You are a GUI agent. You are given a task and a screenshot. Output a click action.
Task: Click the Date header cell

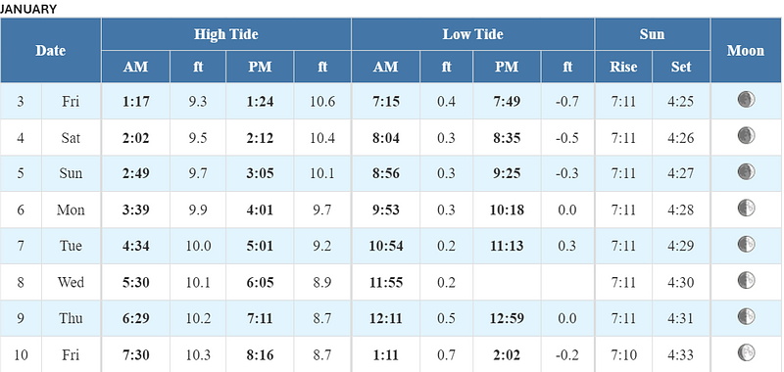[51, 51]
